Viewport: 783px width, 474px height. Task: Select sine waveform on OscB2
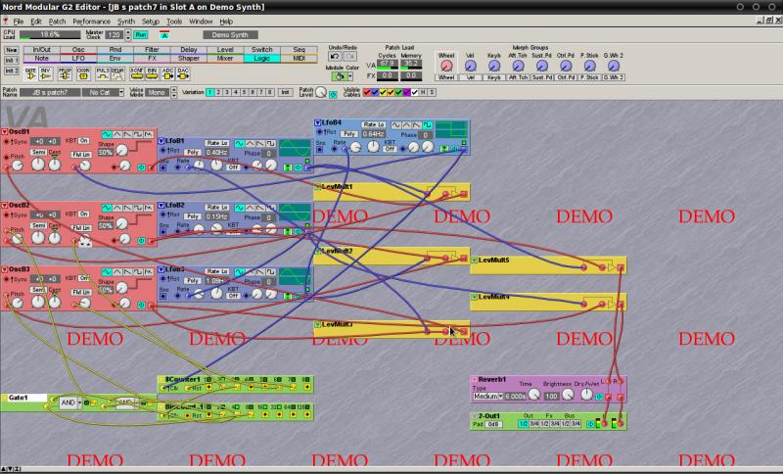[x=107, y=208]
